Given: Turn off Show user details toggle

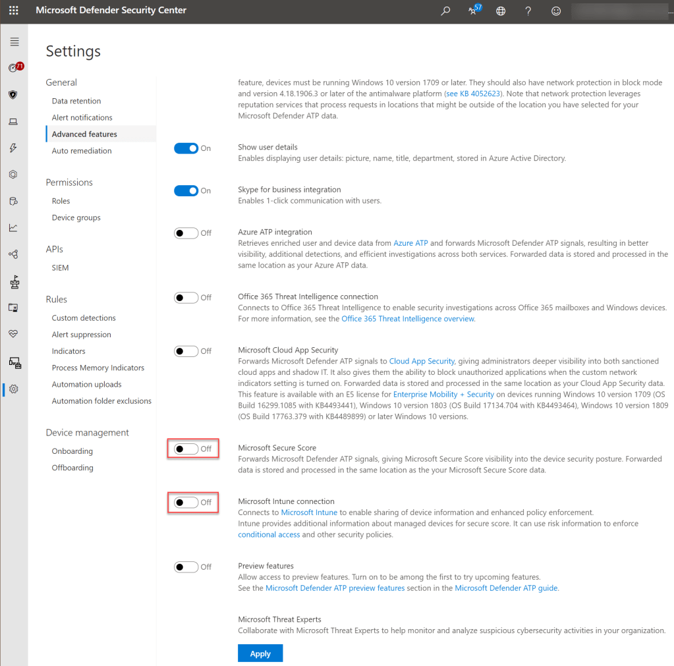Looking at the screenshot, I should (x=186, y=148).
